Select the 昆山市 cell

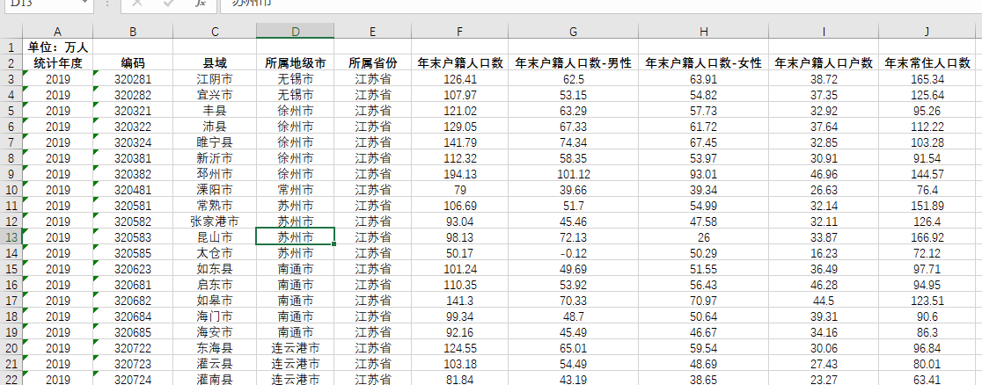point(215,237)
